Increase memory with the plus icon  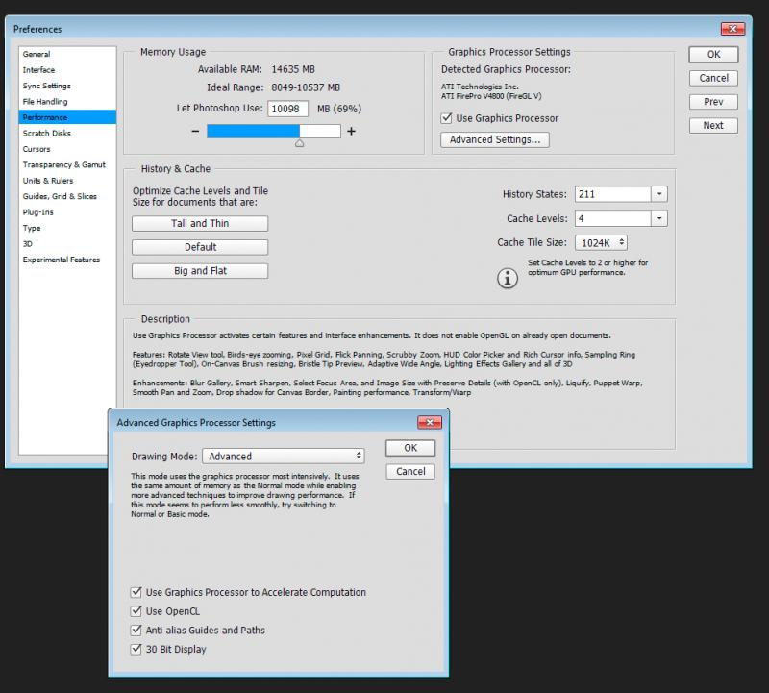351,131
